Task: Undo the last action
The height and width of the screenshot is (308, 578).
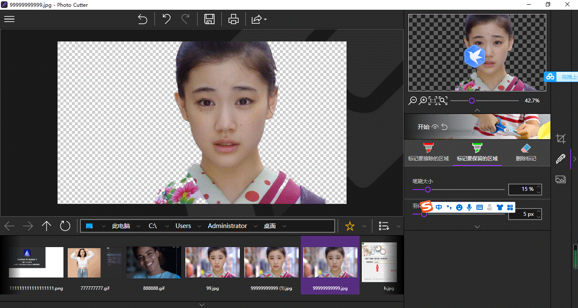Action: [x=167, y=19]
